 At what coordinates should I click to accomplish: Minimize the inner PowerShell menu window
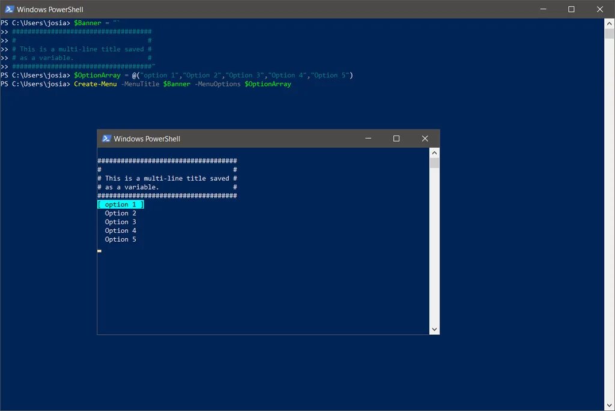tap(368, 139)
